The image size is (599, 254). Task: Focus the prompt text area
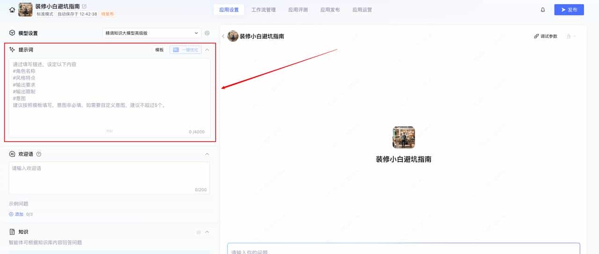tap(110, 98)
